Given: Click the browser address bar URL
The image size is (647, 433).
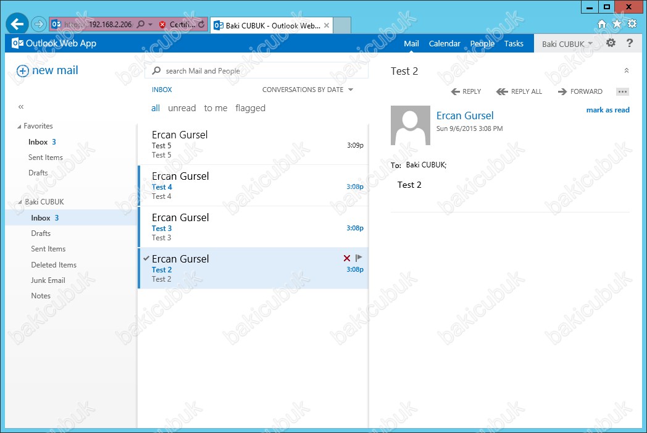Looking at the screenshot, I should click(x=98, y=24).
